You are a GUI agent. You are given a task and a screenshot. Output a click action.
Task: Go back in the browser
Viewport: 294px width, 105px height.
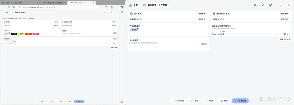tap(3, 7)
